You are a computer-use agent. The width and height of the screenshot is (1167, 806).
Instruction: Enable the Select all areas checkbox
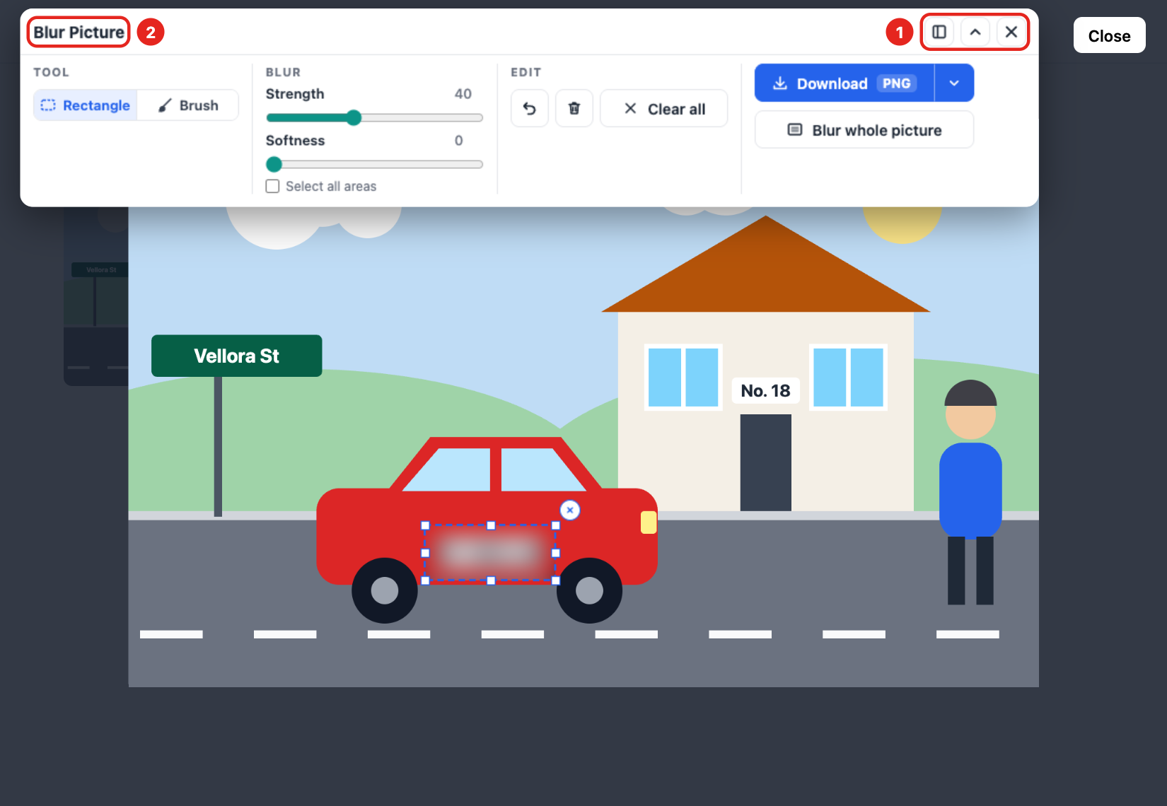(x=272, y=186)
